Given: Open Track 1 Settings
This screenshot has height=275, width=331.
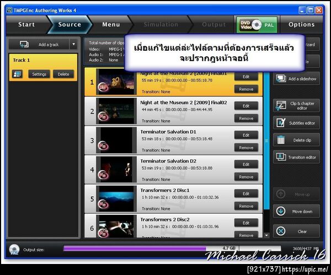Looking at the screenshot, I should tap(39, 74).
